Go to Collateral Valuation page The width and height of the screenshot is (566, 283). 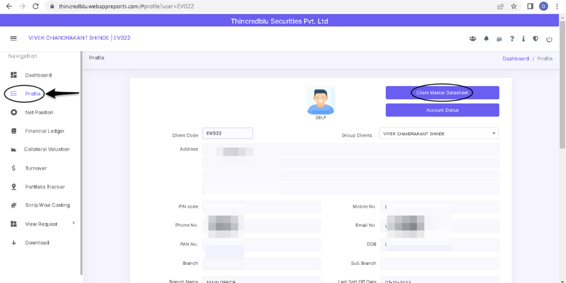point(47,149)
